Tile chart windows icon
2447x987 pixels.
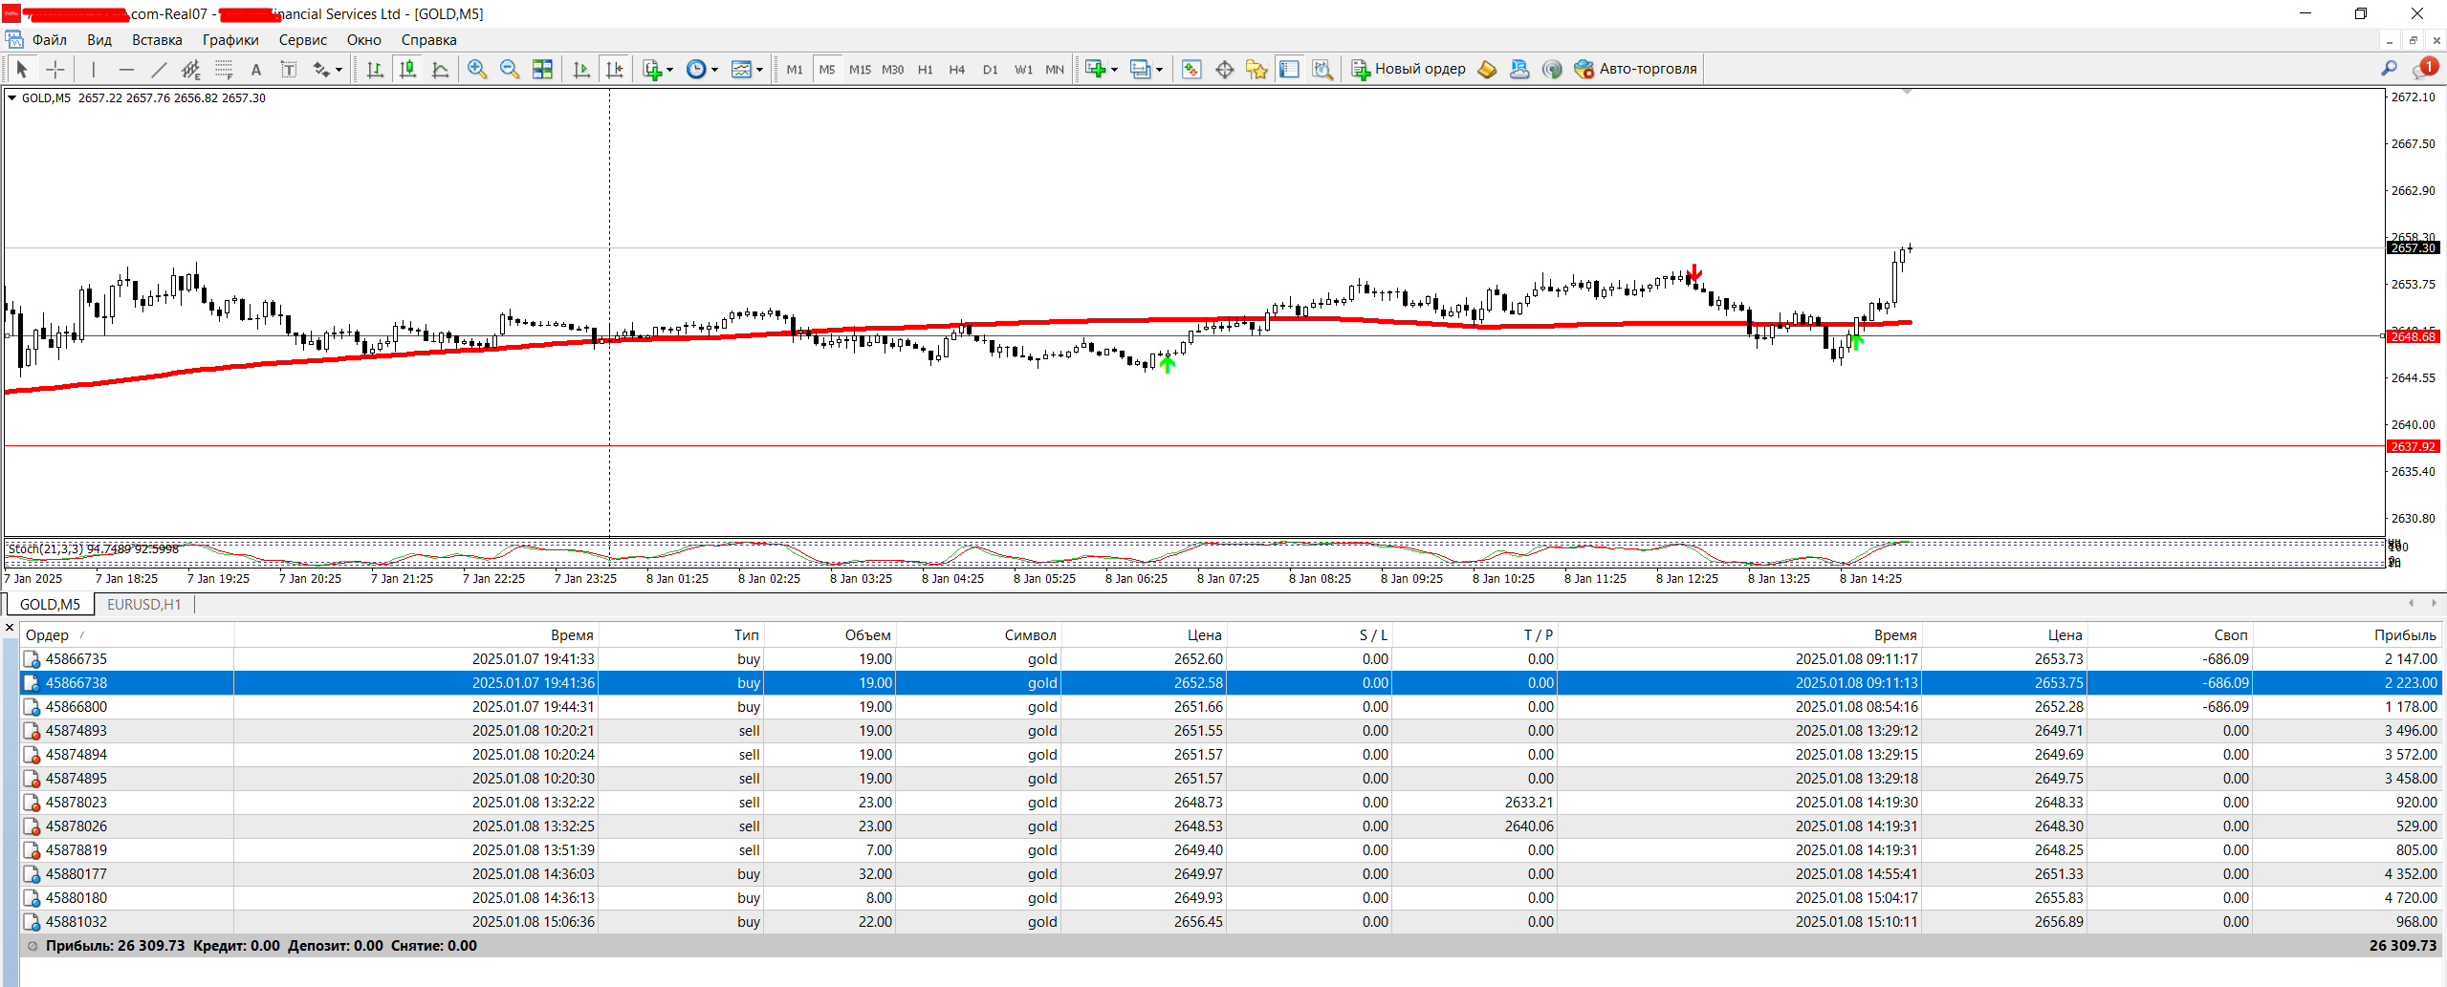click(542, 69)
